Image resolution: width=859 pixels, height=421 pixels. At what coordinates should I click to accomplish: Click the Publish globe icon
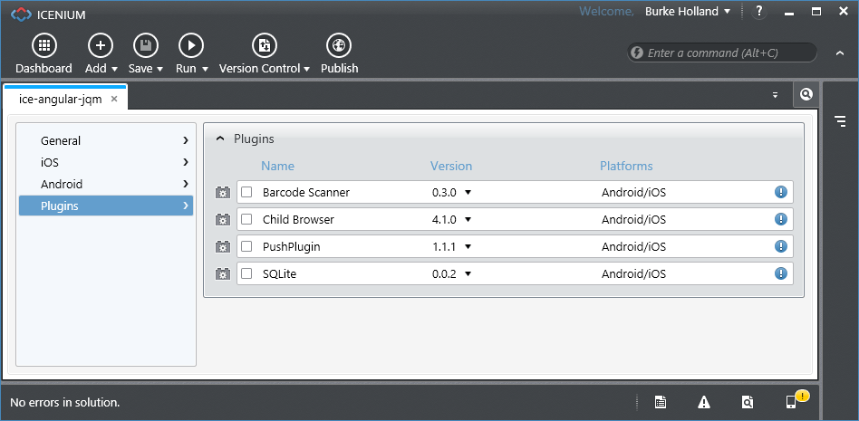(339, 45)
